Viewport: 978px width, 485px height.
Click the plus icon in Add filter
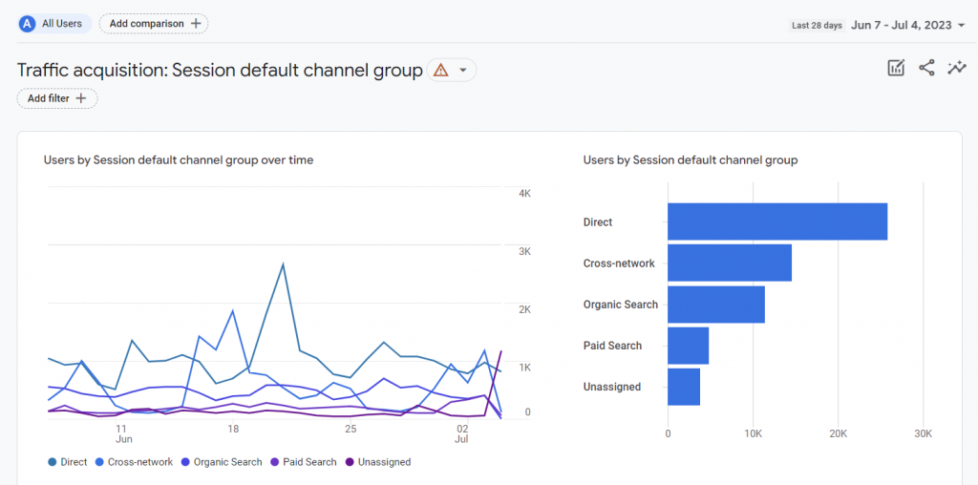[x=81, y=98]
